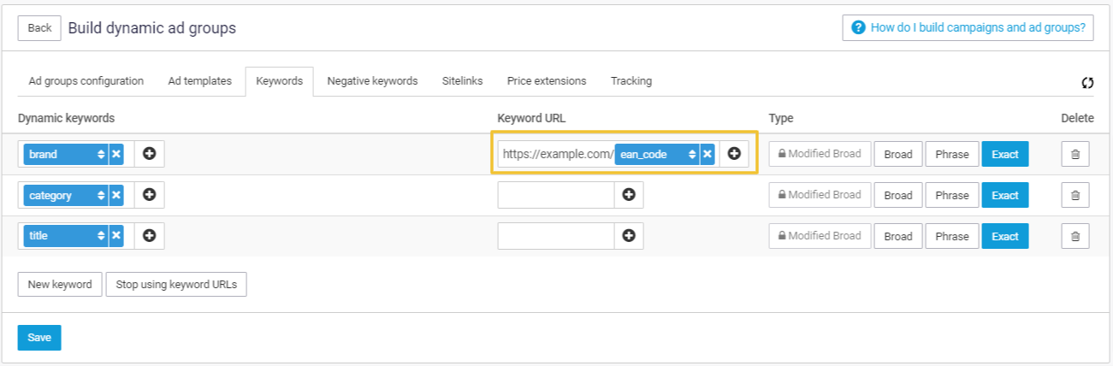Viewport: 1113px width, 366px height.
Task: Open the Ad templates tab
Action: [x=199, y=81]
